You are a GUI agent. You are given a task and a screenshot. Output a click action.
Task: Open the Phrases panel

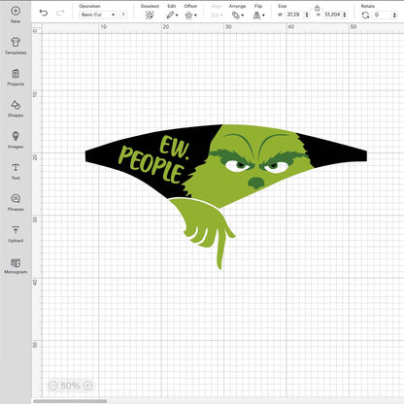(16, 203)
